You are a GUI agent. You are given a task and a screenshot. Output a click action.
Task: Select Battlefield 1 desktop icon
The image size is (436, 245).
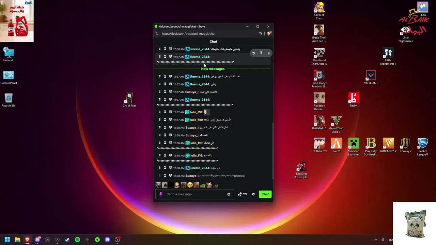(319, 122)
